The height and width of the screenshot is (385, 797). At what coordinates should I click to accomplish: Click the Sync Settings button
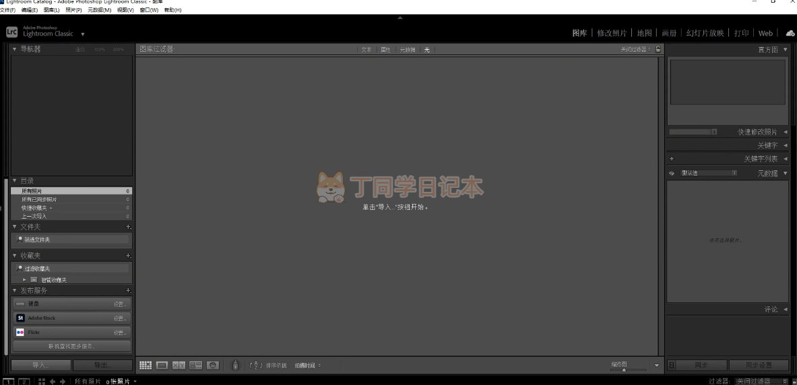click(759, 365)
